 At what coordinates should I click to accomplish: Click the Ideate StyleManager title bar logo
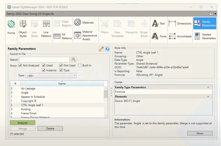9,7
